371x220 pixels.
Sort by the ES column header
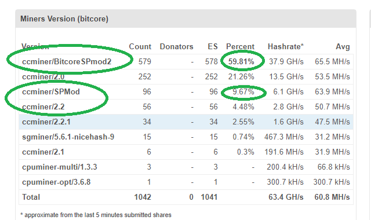(x=213, y=46)
